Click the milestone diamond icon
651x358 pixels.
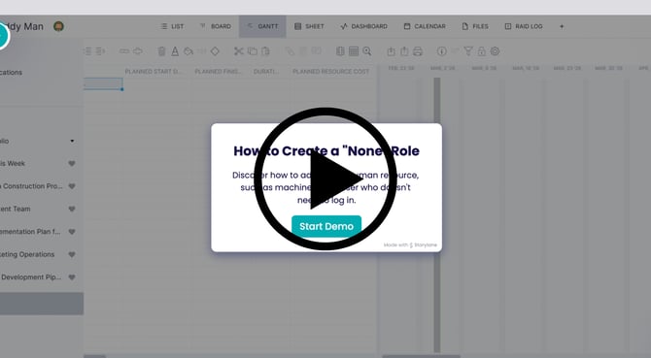[x=215, y=51]
